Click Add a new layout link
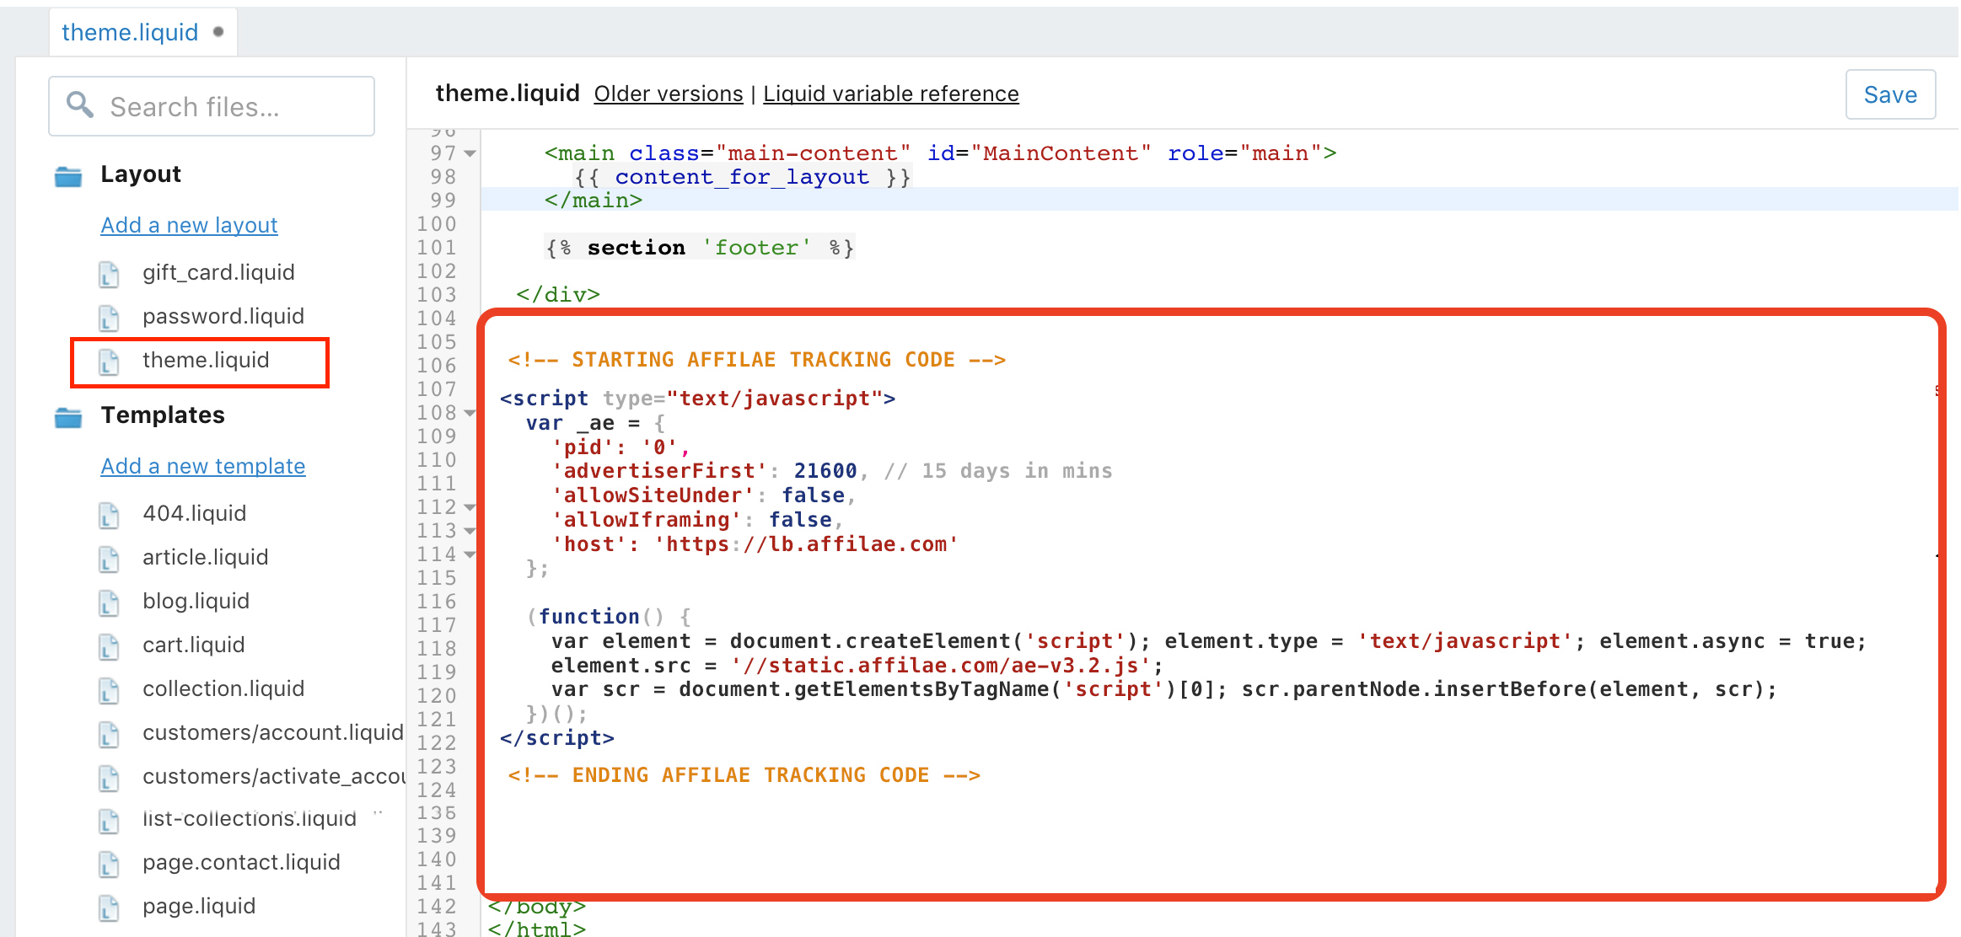This screenshot has height=937, width=1961. click(189, 225)
